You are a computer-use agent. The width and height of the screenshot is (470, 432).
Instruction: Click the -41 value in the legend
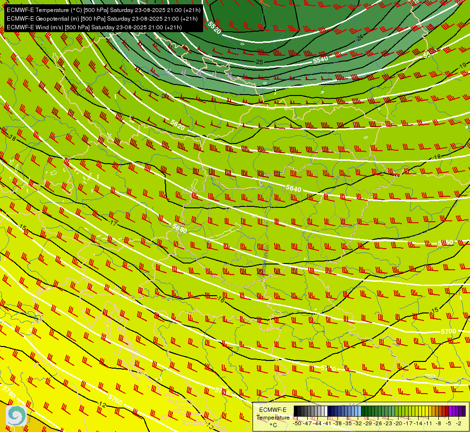[327, 424]
